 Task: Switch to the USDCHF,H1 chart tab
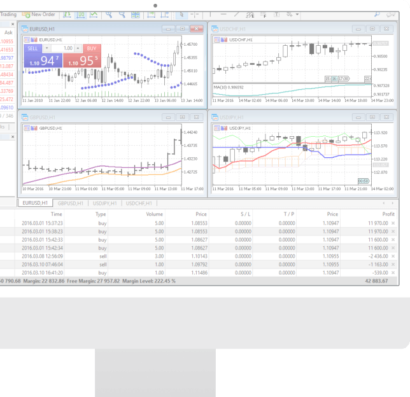tap(139, 204)
